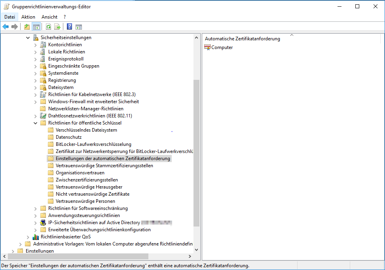Select the BitLocker-Laufwerksverschlüsselung folder
The width and height of the screenshot is (385, 270).
coord(93,144)
